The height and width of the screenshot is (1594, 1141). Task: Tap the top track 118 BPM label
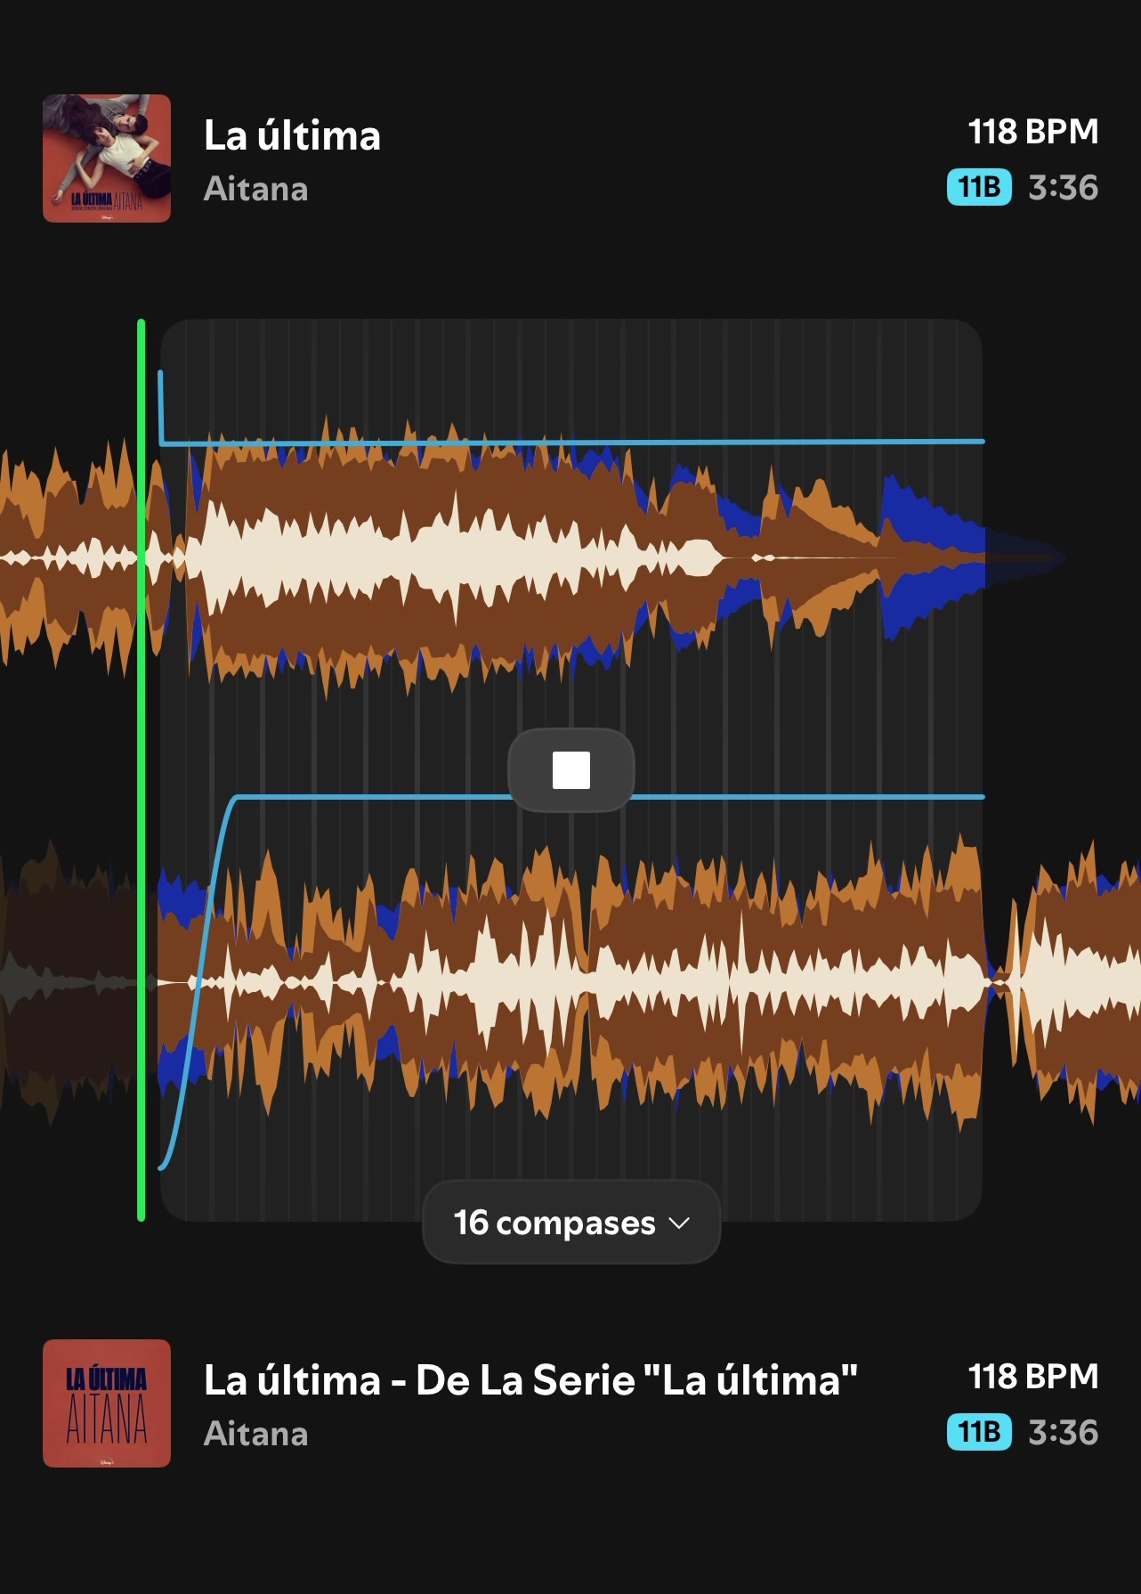[1033, 132]
